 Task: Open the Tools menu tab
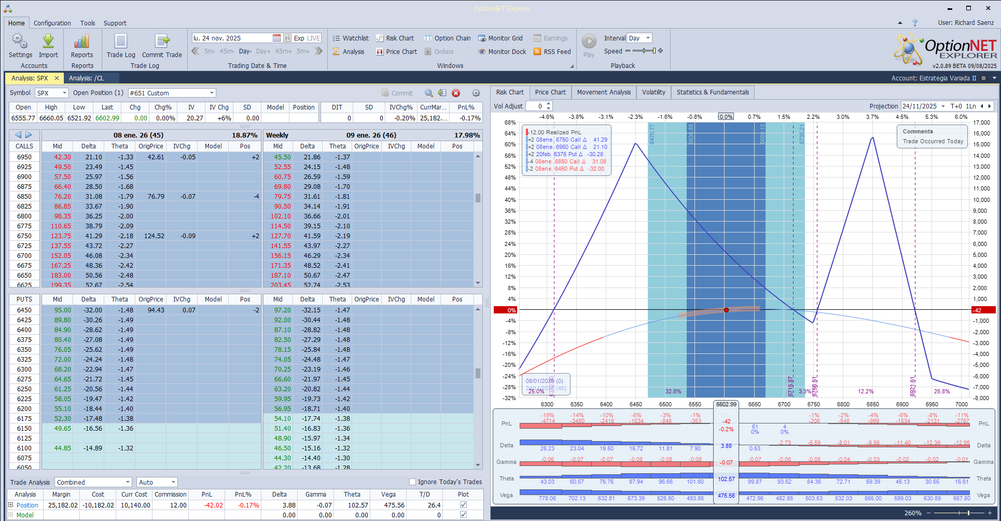tap(88, 23)
